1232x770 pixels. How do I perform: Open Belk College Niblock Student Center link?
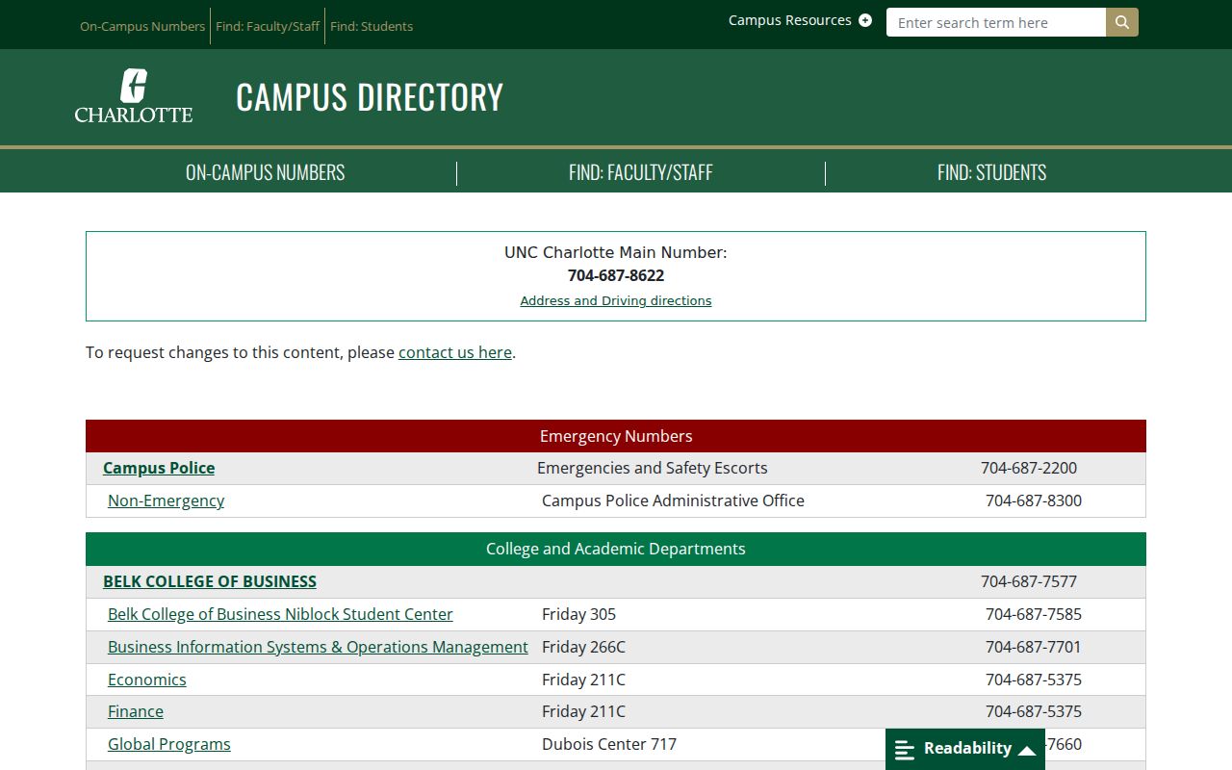tap(280, 614)
